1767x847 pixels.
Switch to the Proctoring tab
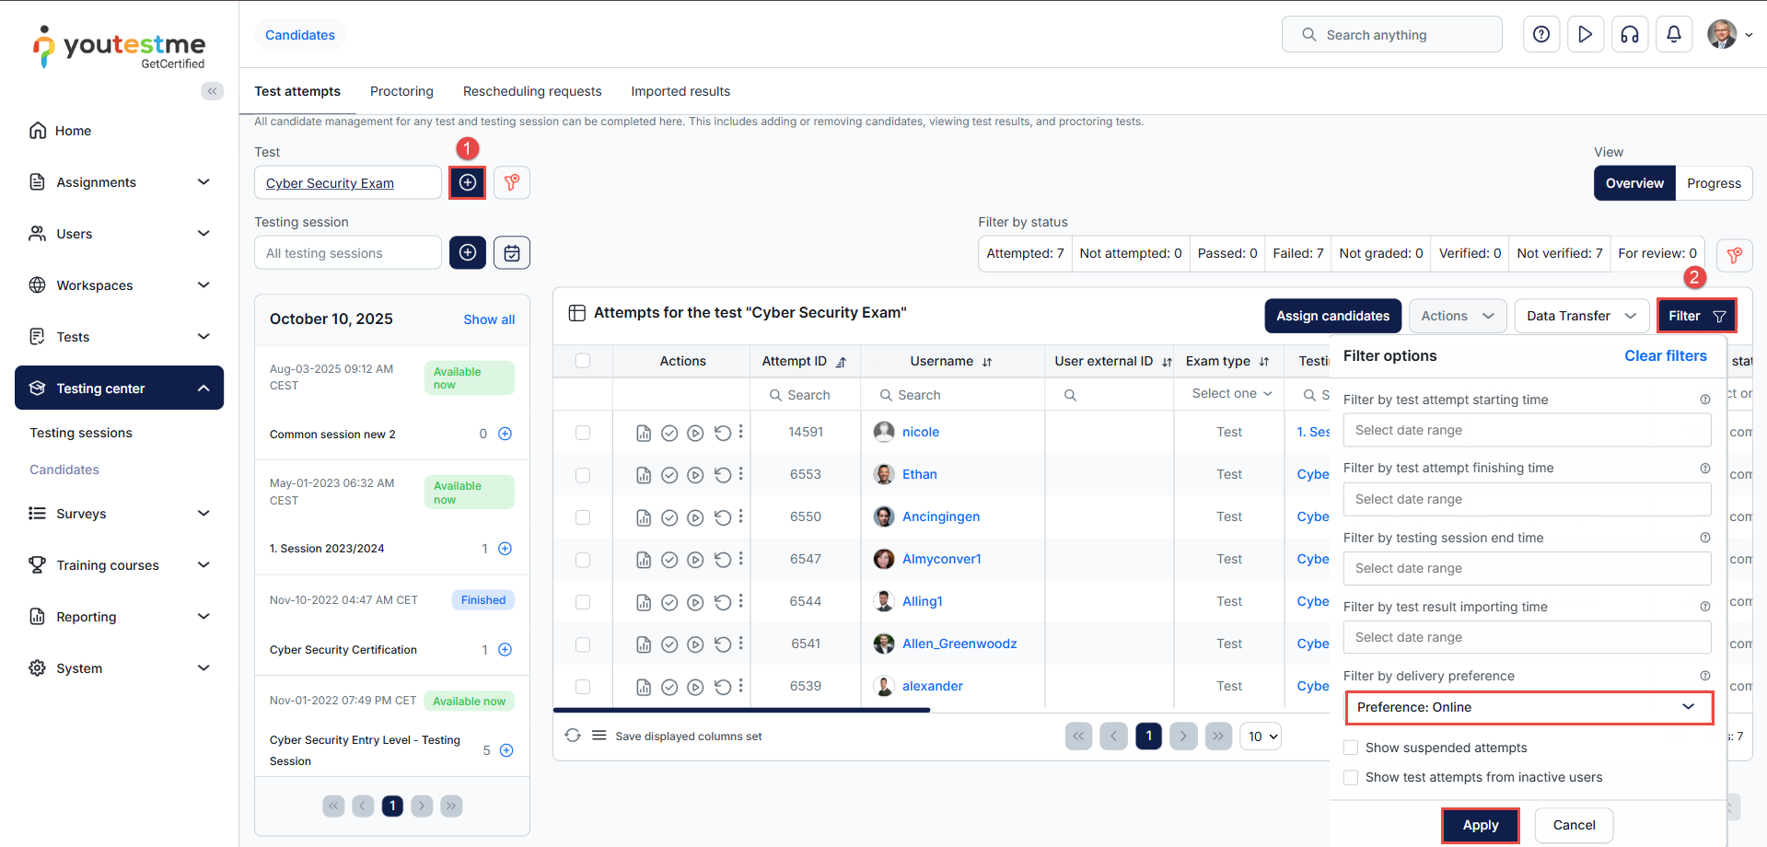[x=401, y=91]
